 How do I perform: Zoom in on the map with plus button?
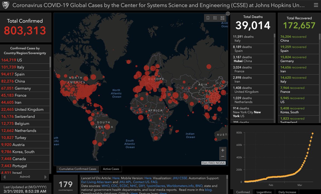point(223,150)
